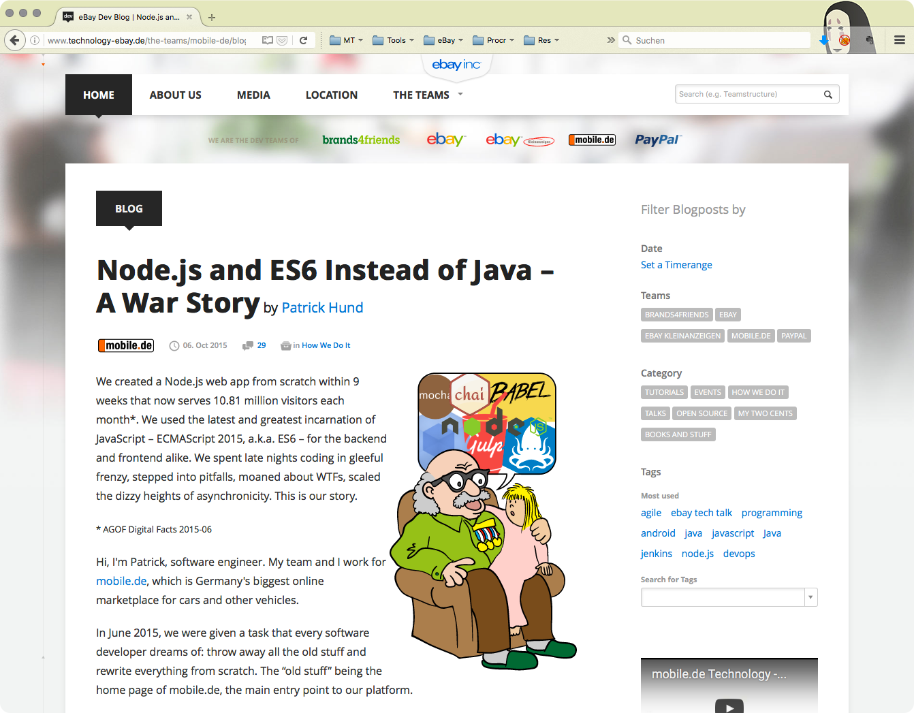Open a new browser tab with plus
Screen dimensions: 914x713
point(212,17)
